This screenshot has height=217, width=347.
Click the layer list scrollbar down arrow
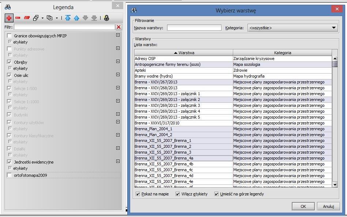click(x=335, y=185)
